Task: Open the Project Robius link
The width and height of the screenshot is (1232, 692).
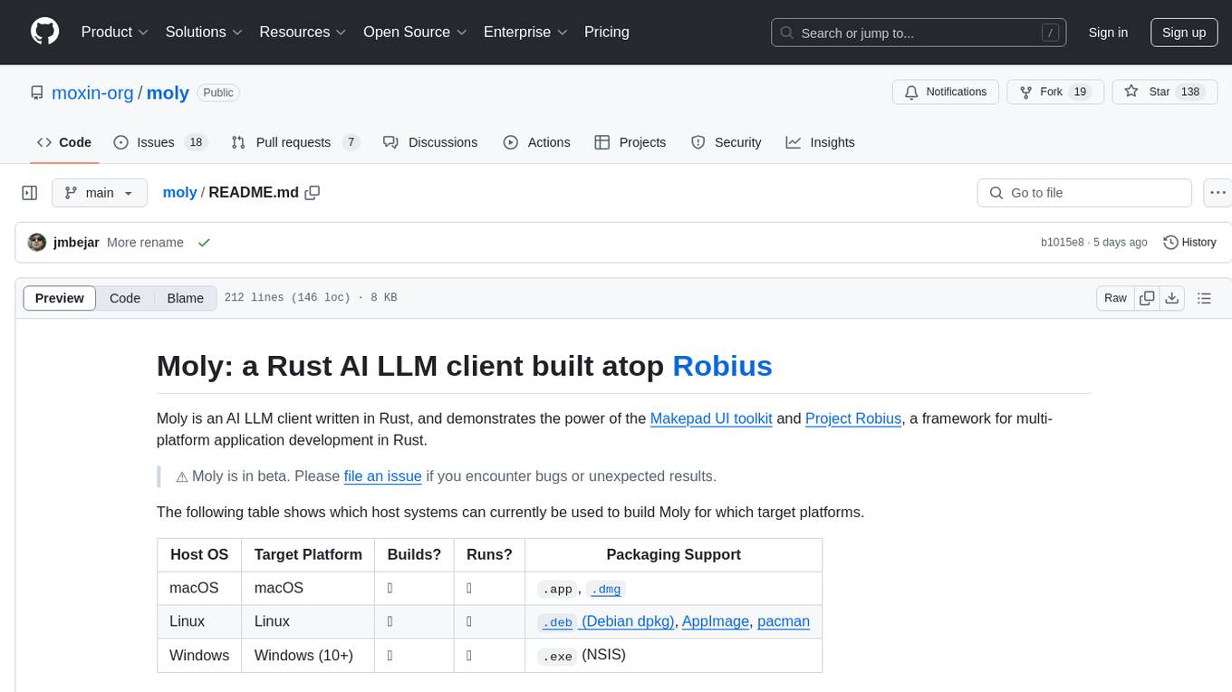Action: (853, 418)
